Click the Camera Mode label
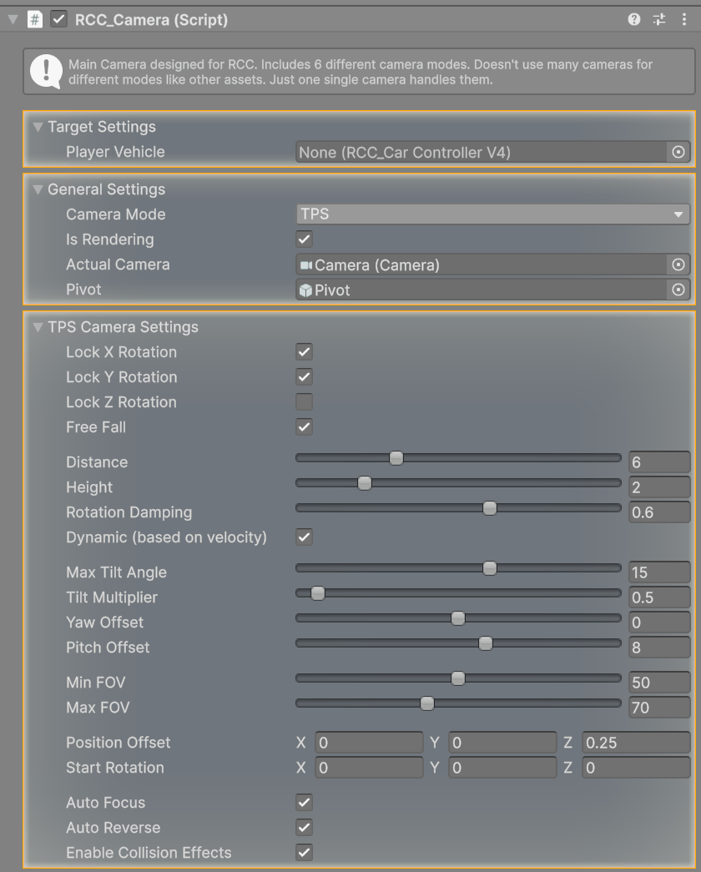Screen dimensions: 701x872 click(116, 214)
